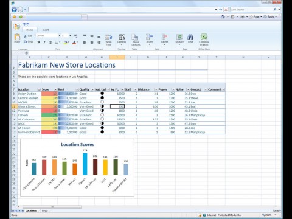
Task: Open the Quality column filter dropdown
Action: tap(92, 89)
